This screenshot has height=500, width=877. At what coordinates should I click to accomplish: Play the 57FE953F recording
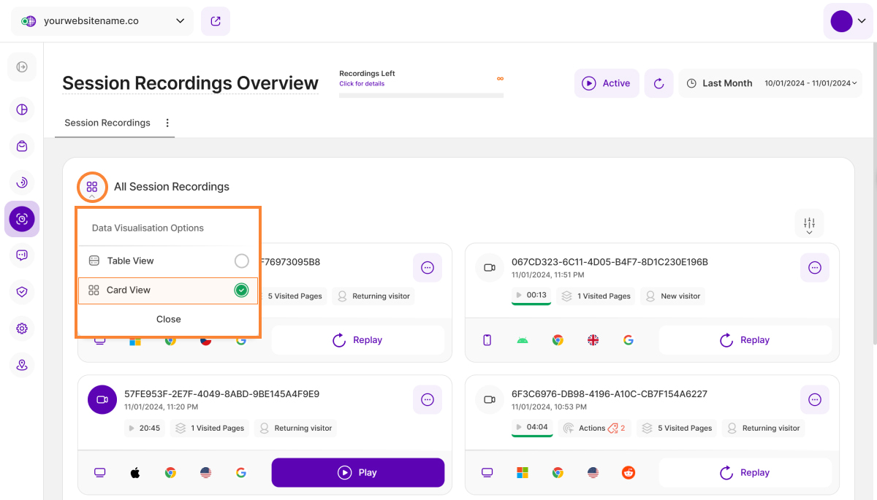[x=358, y=473]
